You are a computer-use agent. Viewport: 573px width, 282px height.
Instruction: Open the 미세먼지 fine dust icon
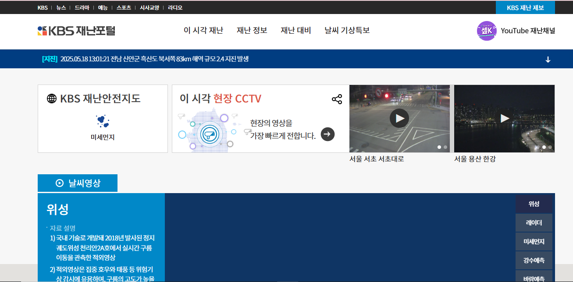click(103, 121)
